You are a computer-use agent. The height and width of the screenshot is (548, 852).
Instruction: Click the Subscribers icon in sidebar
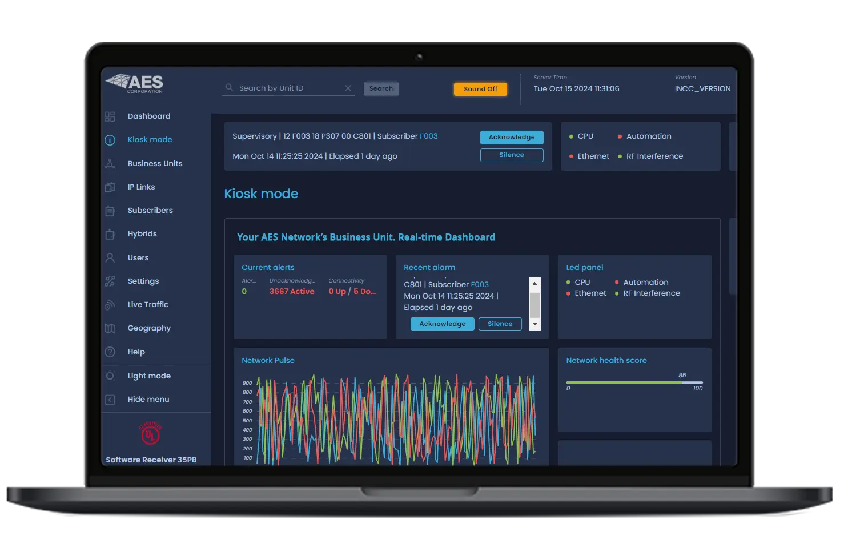tap(110, 211)
